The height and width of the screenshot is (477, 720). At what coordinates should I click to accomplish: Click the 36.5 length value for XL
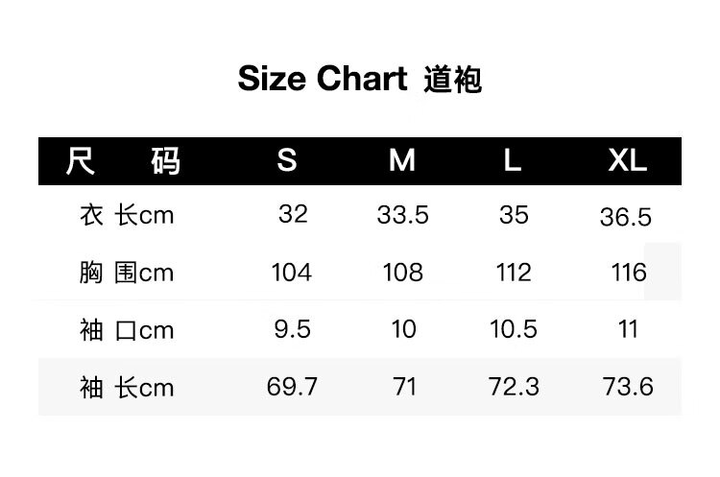(625, 217)
